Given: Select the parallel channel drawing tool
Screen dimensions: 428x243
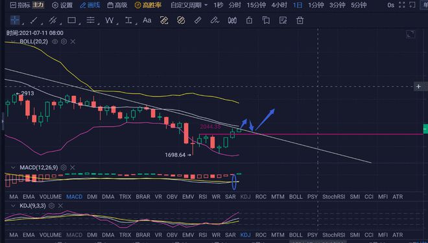Looking at the screenshot, I should (53, 20).
